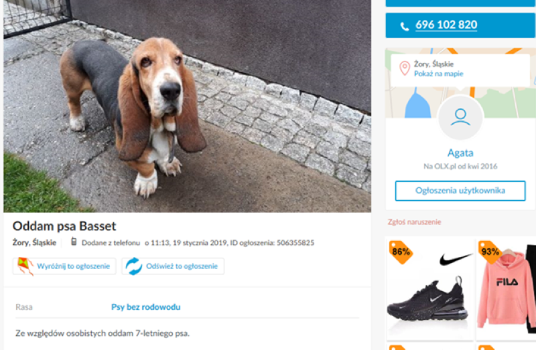Call the number 696 102 820
Image resolution: width=536 pixels, height=350 pixels.
(446, 25)
